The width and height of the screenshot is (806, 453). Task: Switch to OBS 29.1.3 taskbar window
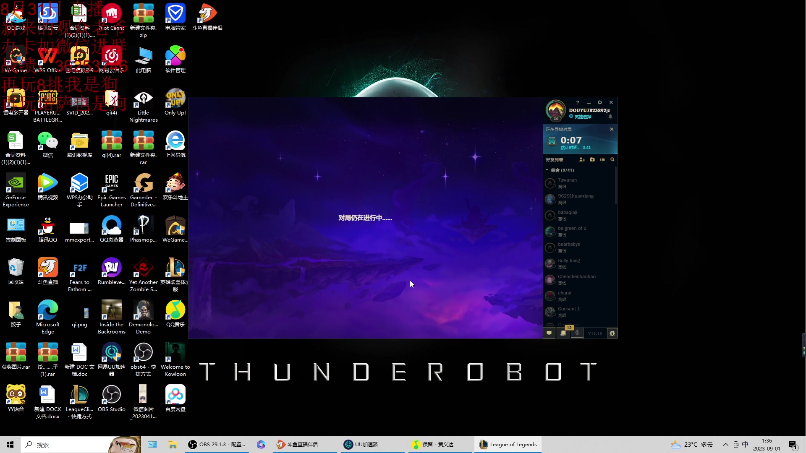(x=217, y=445)
